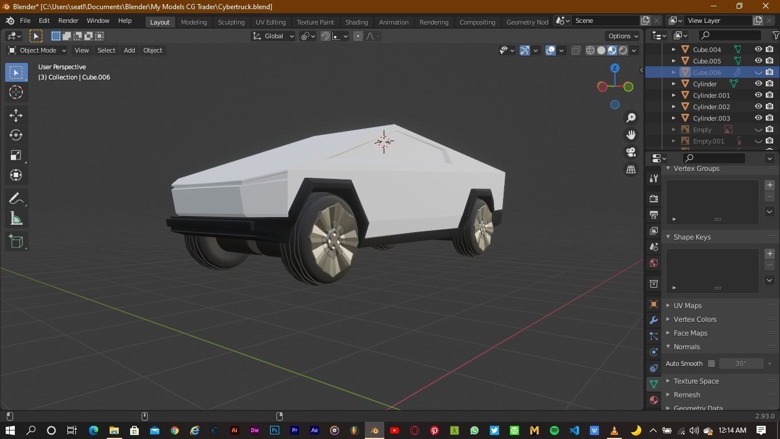Open the Scene properties tab
The width and height of the screenshot is (780, 439).
654,247
